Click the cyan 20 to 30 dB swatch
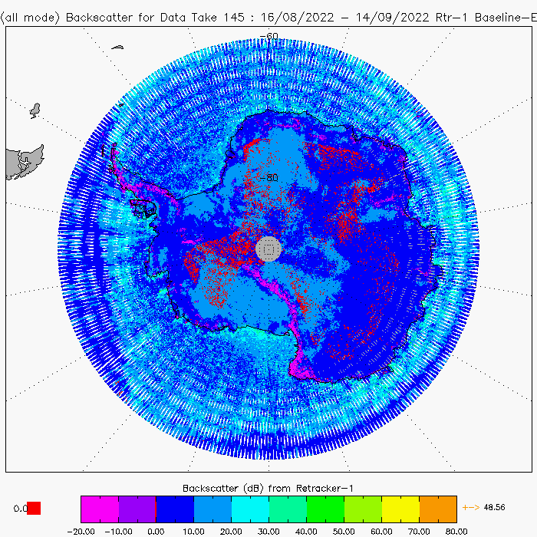 pyautogui.click(x=250, y=509)
